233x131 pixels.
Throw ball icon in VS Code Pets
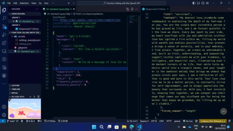[x=34, y=97]
